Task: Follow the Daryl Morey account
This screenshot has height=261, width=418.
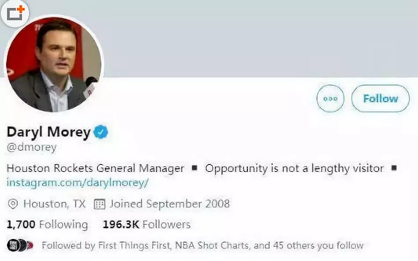Action: point(380,99)
